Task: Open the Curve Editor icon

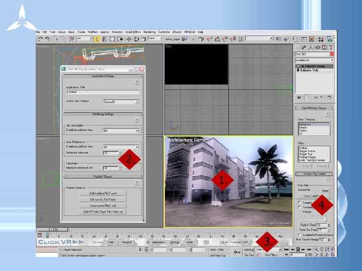Action: 304,39
